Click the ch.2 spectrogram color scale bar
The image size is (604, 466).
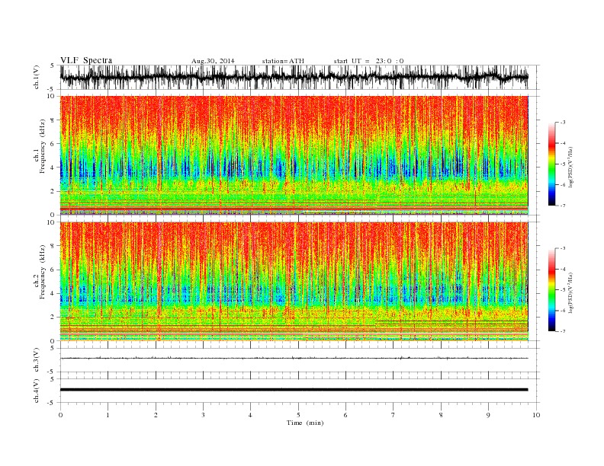coord(552,290)
